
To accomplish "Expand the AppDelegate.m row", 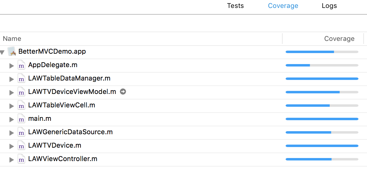I will (x=12, y=66).
